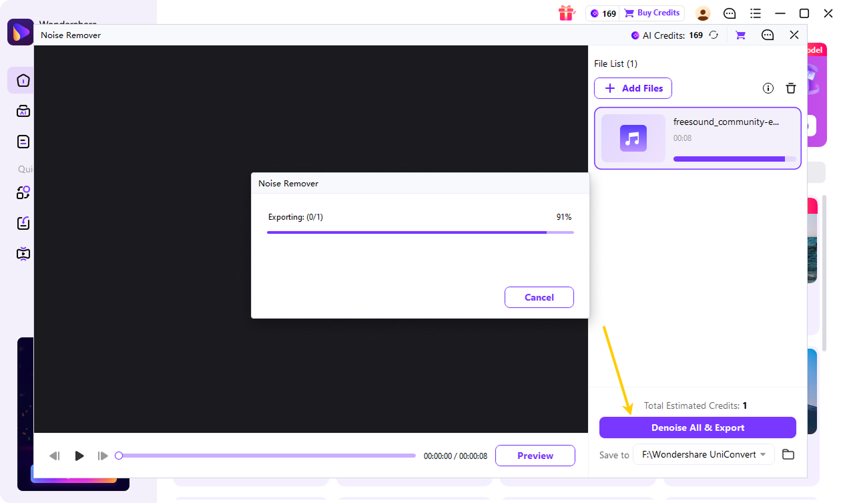Click the Noise Remover shopping cart icon
The width and height of the screenshot is (841, 503).
coord(740,35)
